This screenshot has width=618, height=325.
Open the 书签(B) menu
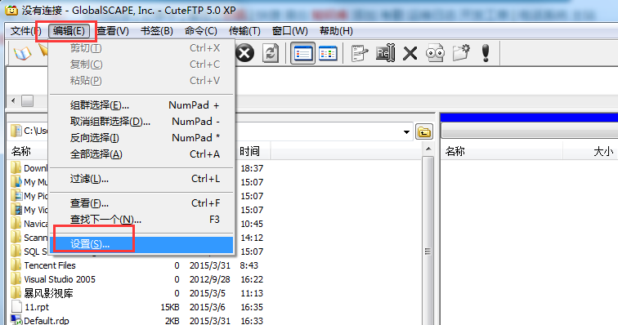click(156, 31)
